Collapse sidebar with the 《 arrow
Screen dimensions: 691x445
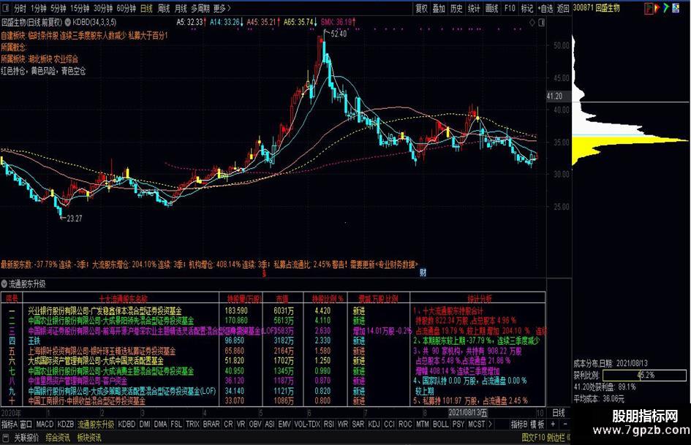point(569,438)
